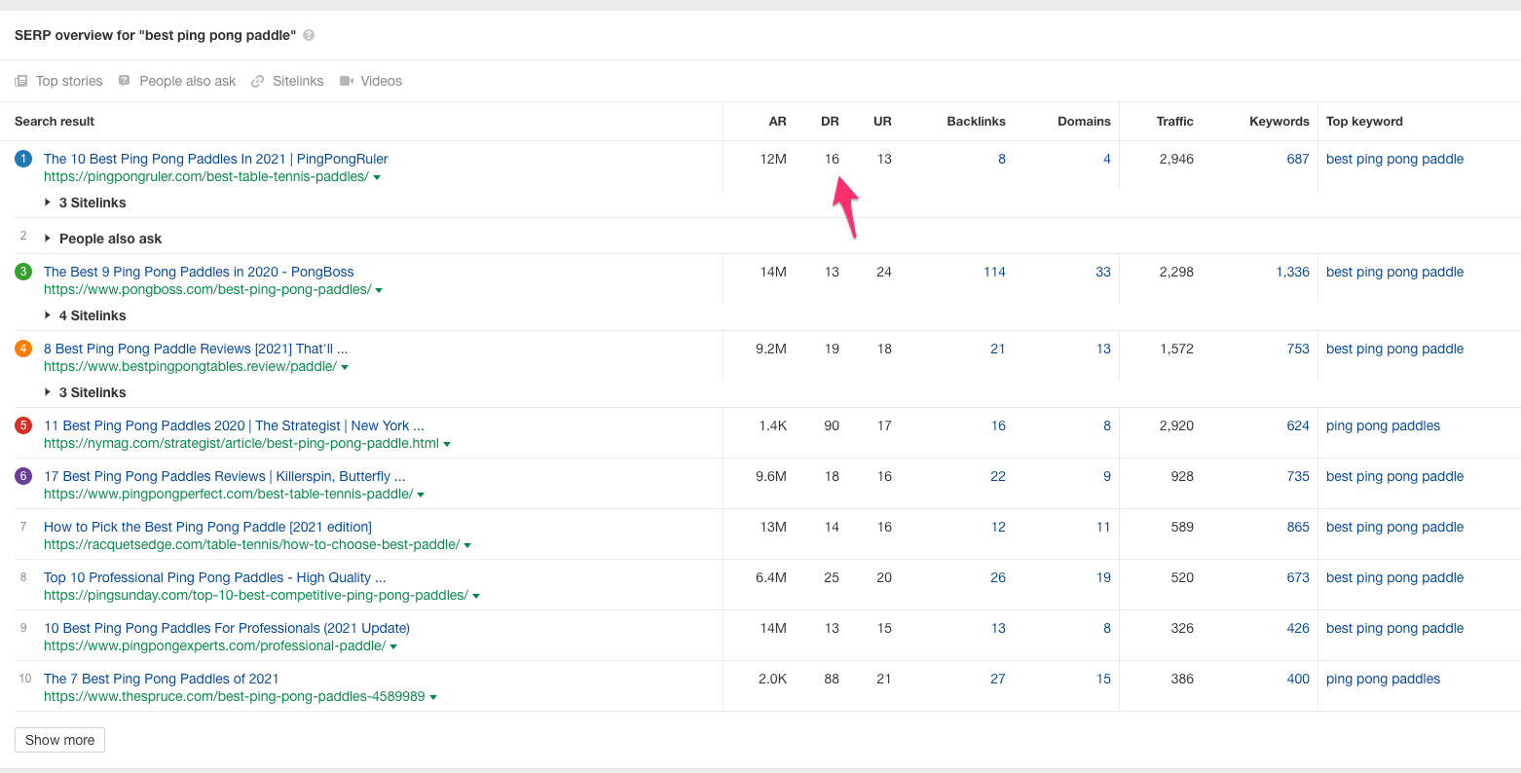This screenshot has width=1521, height=773.
Task: Click traffic value 2,946 for PingPongRuler
Action: point(1176,159)
